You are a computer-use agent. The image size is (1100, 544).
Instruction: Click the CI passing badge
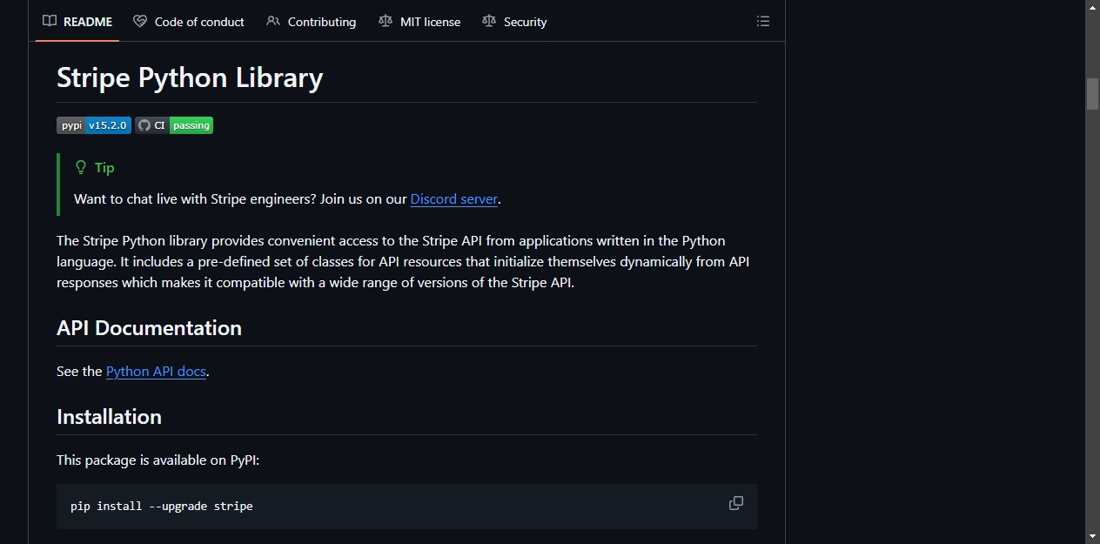174,125
